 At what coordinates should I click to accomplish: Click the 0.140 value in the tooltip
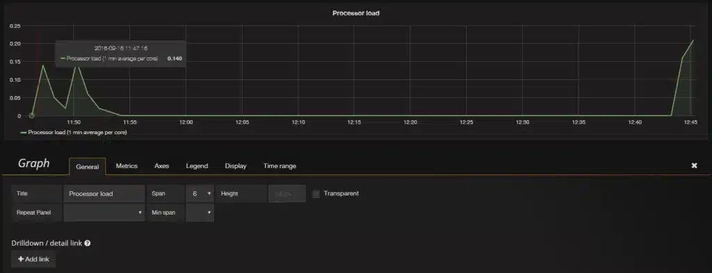tap(175, 58)
